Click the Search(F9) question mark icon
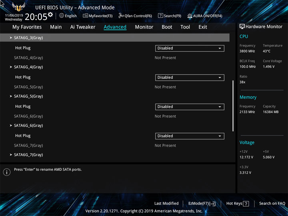The width and height of the screenshot is (288, 216). click(x=160, y=16)
